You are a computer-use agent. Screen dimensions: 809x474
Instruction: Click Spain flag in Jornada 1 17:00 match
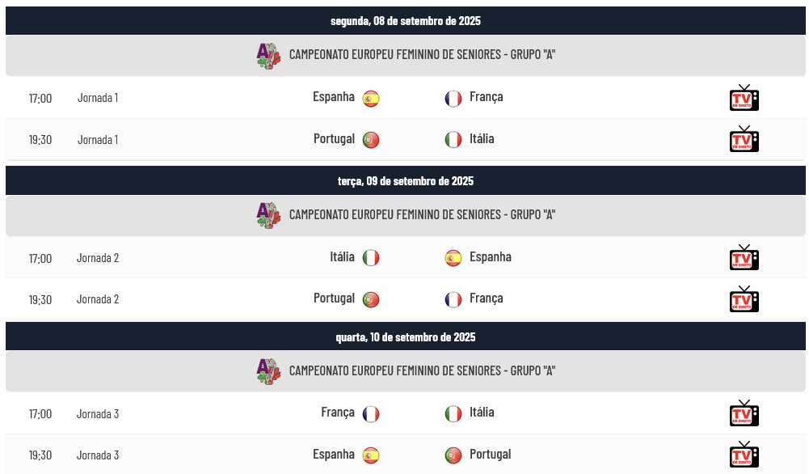tap(370, 98)
